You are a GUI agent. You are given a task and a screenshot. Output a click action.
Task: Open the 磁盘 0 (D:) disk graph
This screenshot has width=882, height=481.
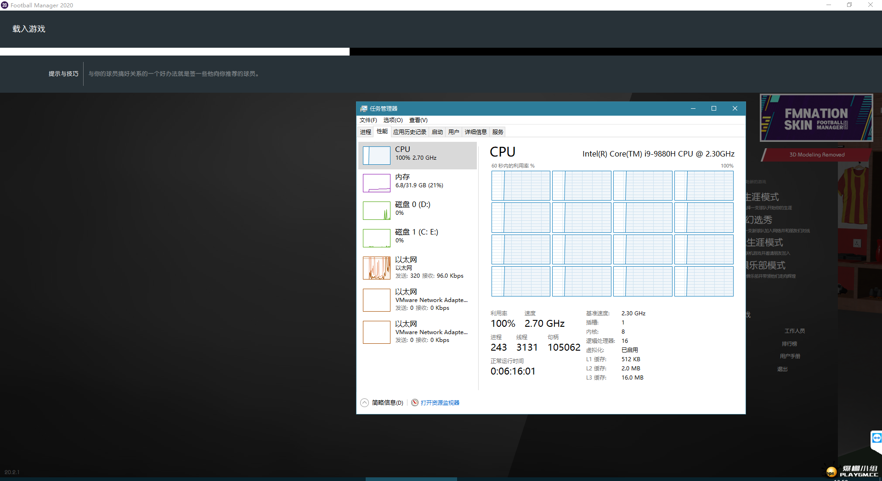[376, 211]
